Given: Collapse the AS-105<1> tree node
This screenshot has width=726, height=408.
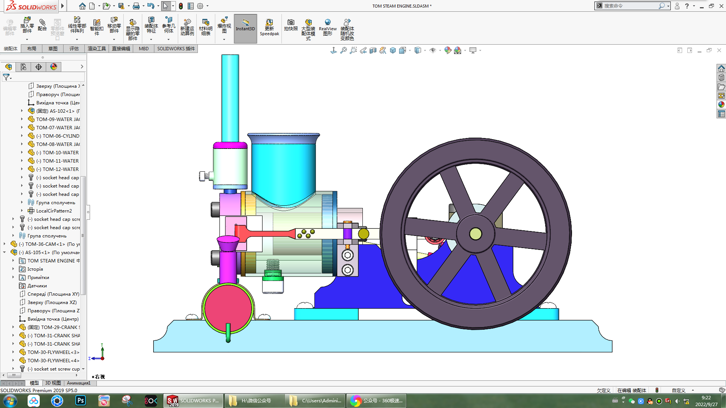Looking at the screenshot, I should pos(5,253).
